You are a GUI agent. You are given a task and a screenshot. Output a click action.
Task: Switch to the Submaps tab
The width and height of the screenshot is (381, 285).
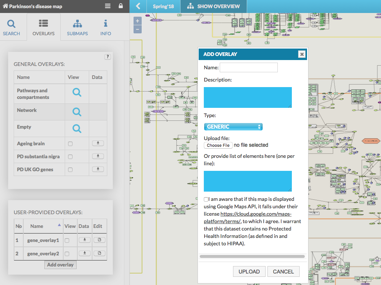77,27
